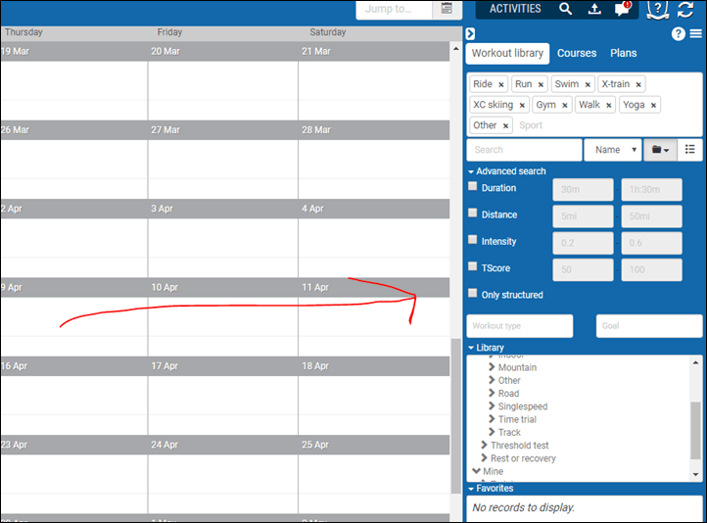Collapse the Advanced search section

tap(507, 171)
